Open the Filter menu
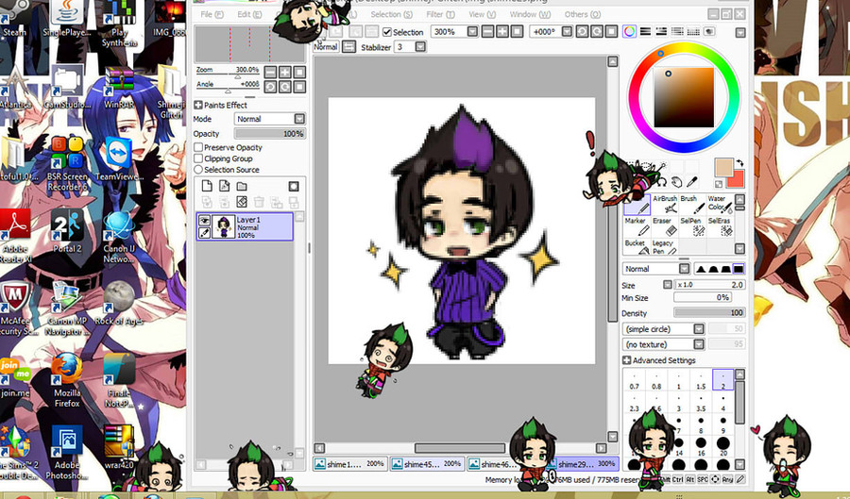850x499 pixels. tap(440, 14)
